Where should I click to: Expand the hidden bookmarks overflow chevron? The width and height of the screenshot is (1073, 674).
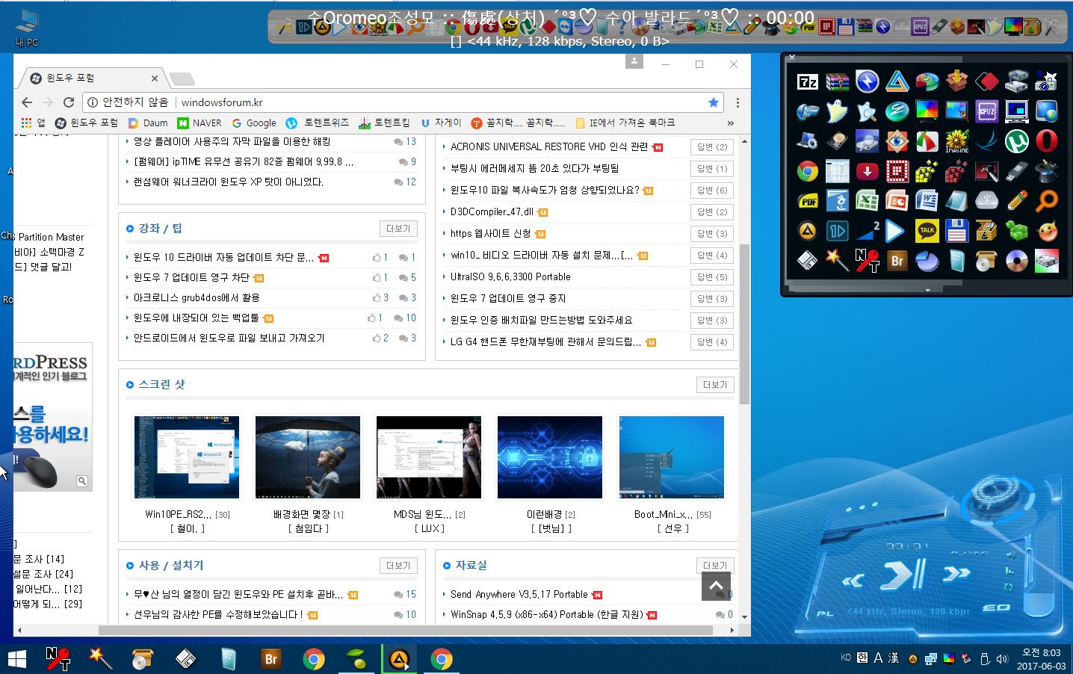(731, 123)
